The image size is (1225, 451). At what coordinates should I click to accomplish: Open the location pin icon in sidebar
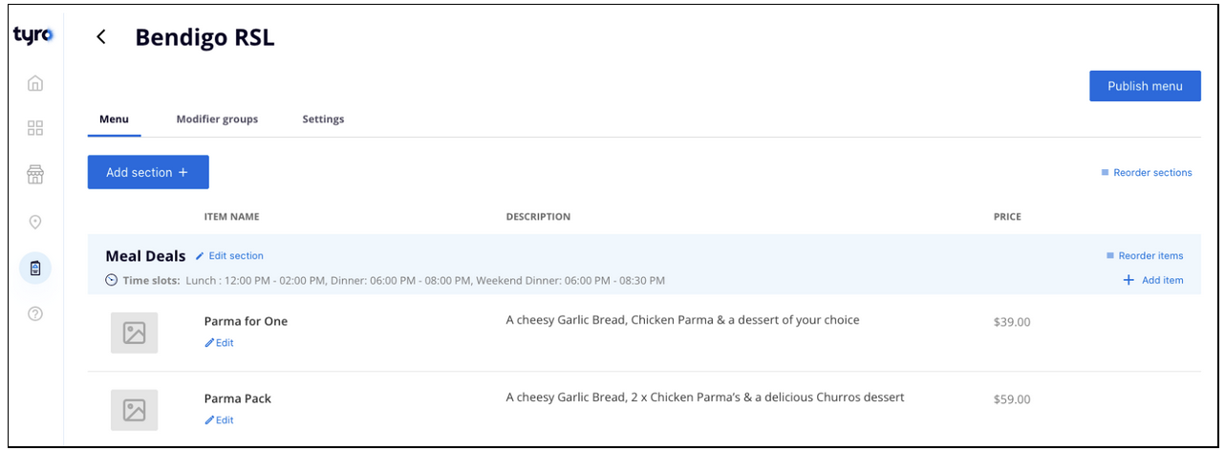point(35,222)
